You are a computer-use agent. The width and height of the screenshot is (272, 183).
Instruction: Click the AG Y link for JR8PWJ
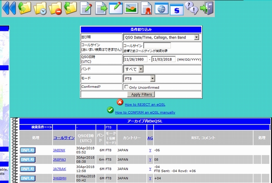tap(150, 159)
